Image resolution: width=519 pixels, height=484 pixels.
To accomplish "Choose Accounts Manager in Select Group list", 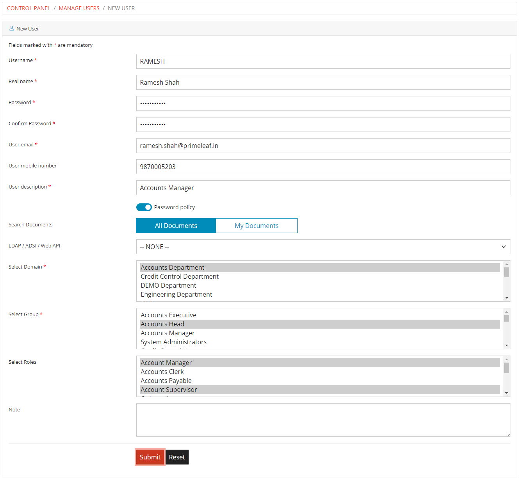I will coord(168,333).
